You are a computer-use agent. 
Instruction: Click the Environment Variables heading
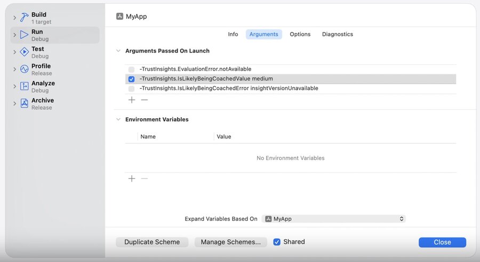[157, 119]
